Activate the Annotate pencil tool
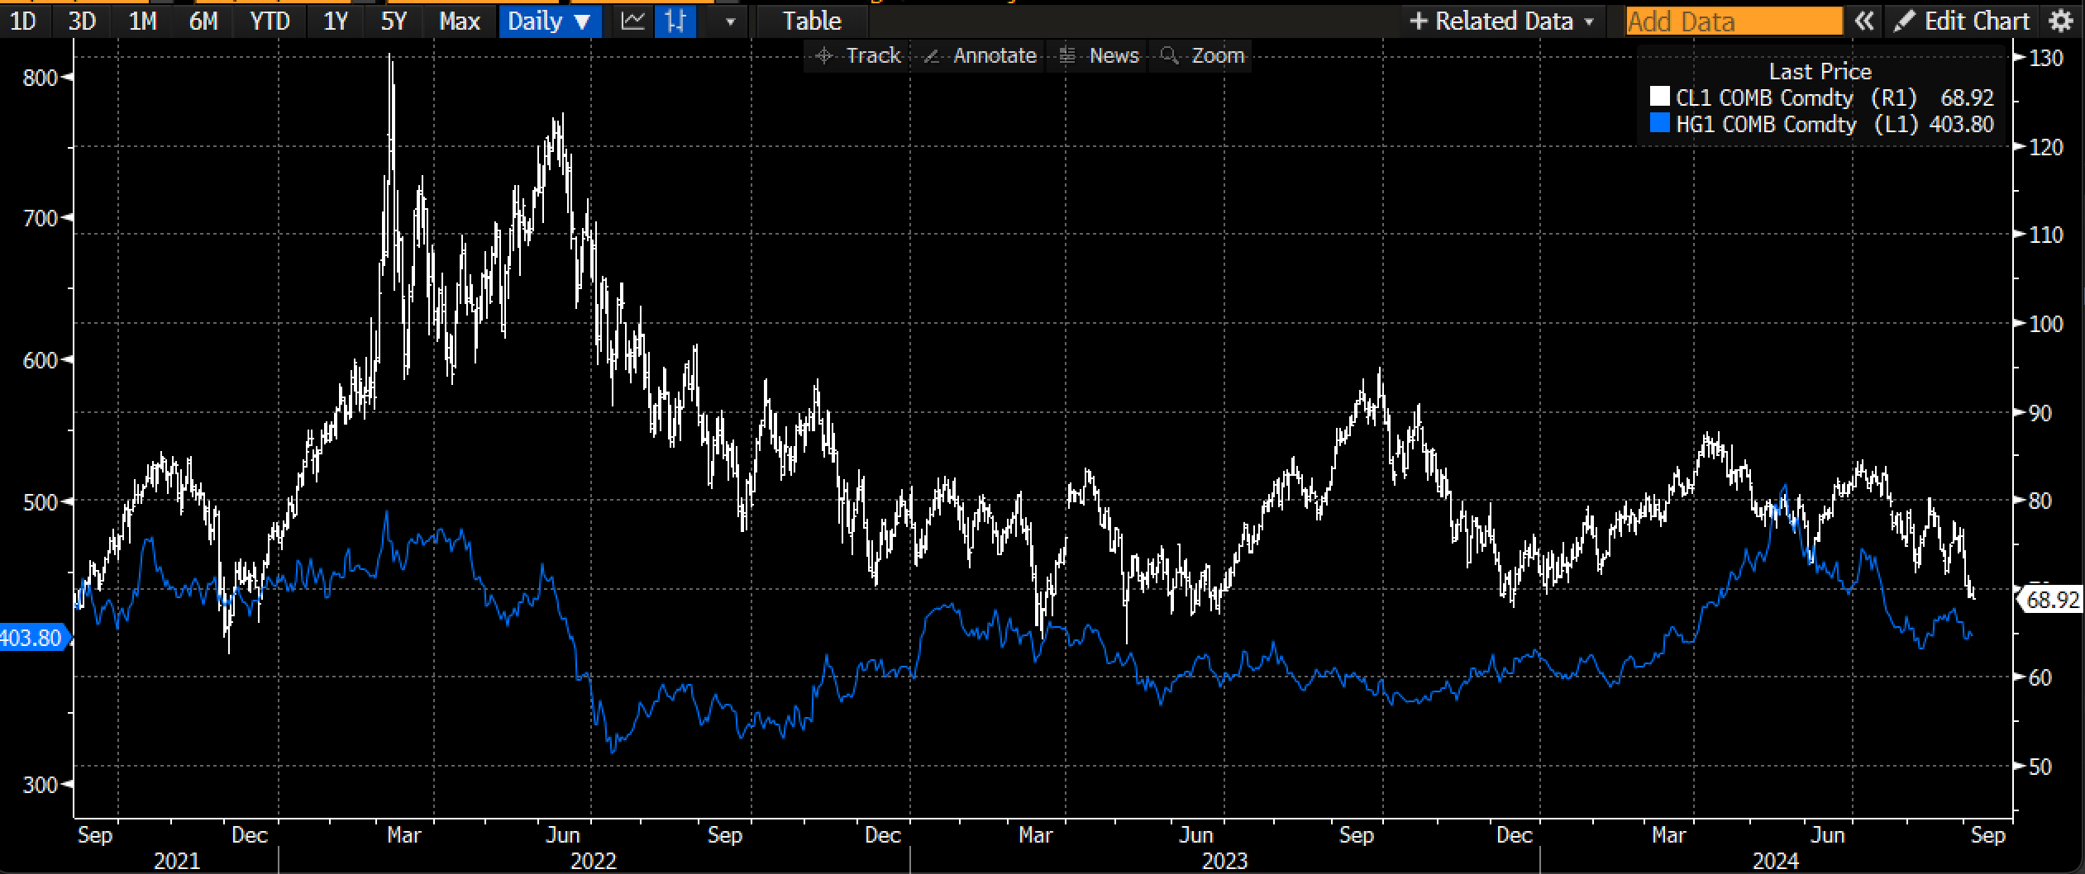Image resolution: width=2085 pixels, height=874 pixels. pos(980,55)
